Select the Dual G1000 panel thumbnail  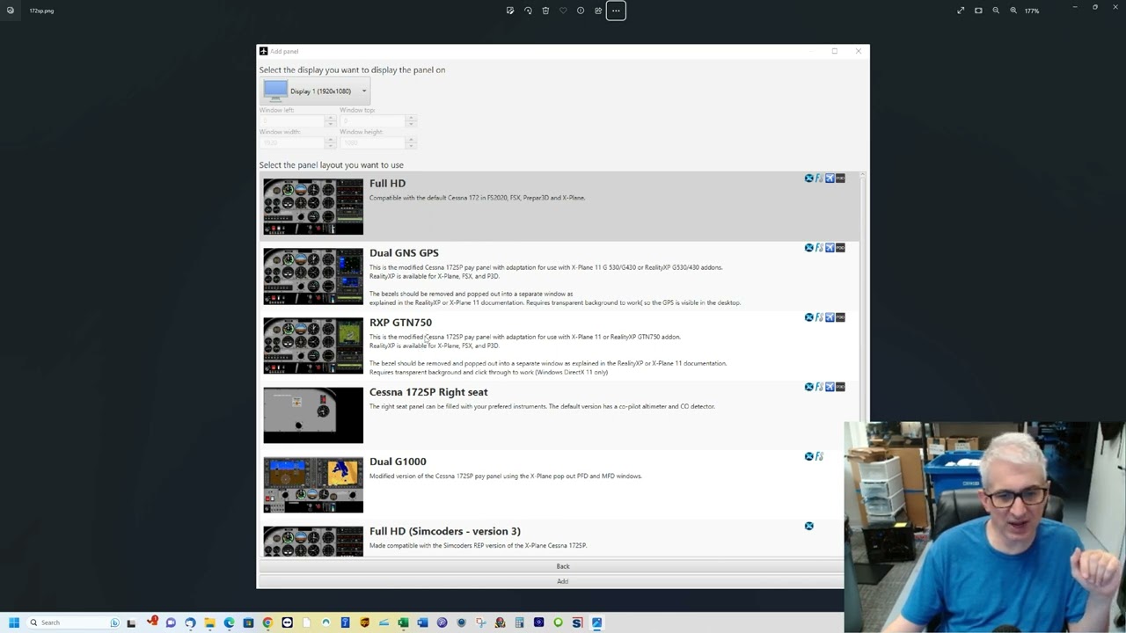point(313,484)
